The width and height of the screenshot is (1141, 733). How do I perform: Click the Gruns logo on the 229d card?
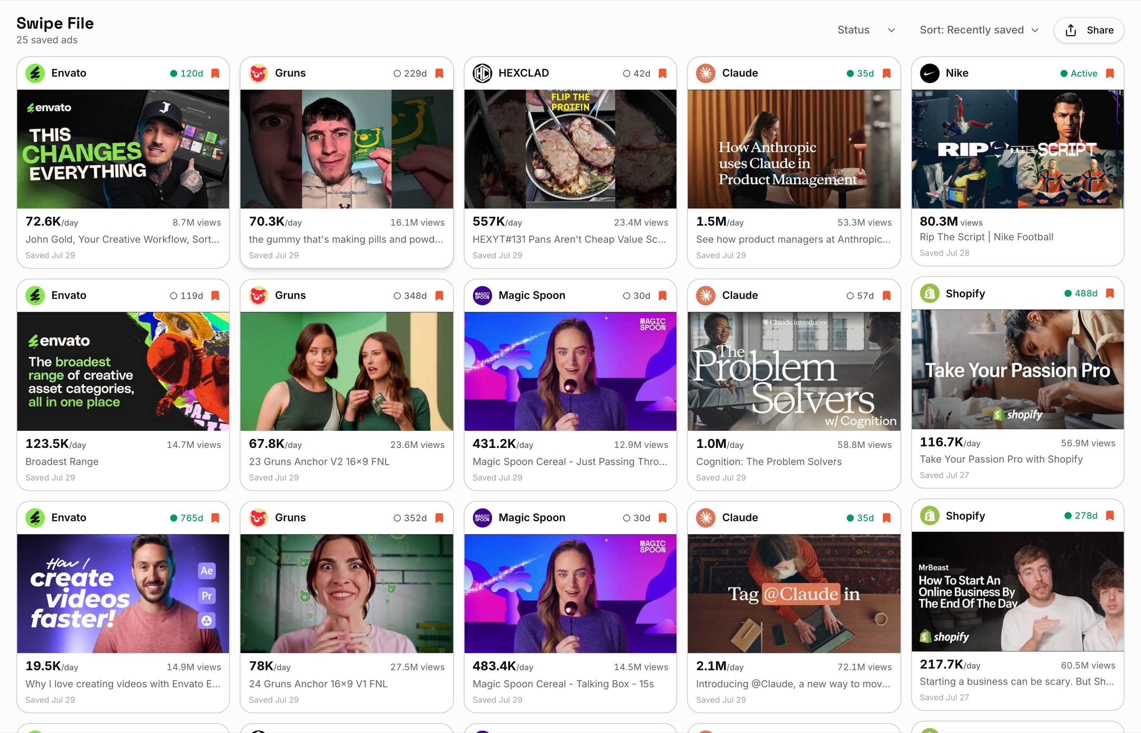[x=259, y=73]
